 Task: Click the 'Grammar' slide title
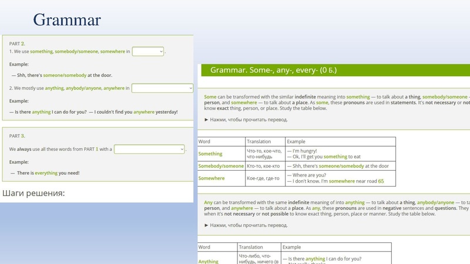coord(67,20)
